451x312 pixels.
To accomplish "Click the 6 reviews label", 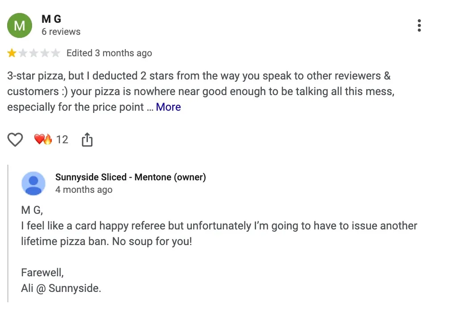I will pyautogui.click(x=61, y=32).
